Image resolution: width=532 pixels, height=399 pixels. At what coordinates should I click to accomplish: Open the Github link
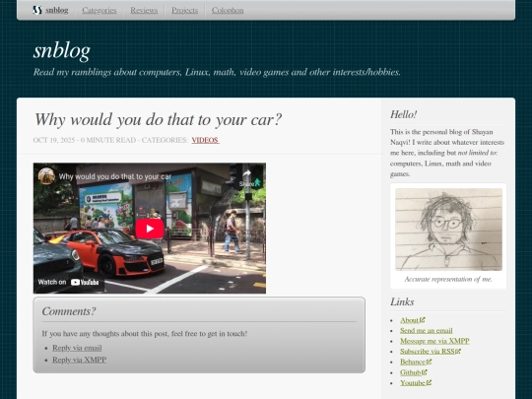tap(411, 372)
